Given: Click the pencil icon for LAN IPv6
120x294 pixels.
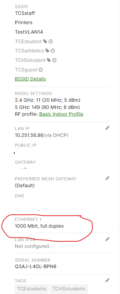Looking at the screenshot, I should [x=107, y=239].
